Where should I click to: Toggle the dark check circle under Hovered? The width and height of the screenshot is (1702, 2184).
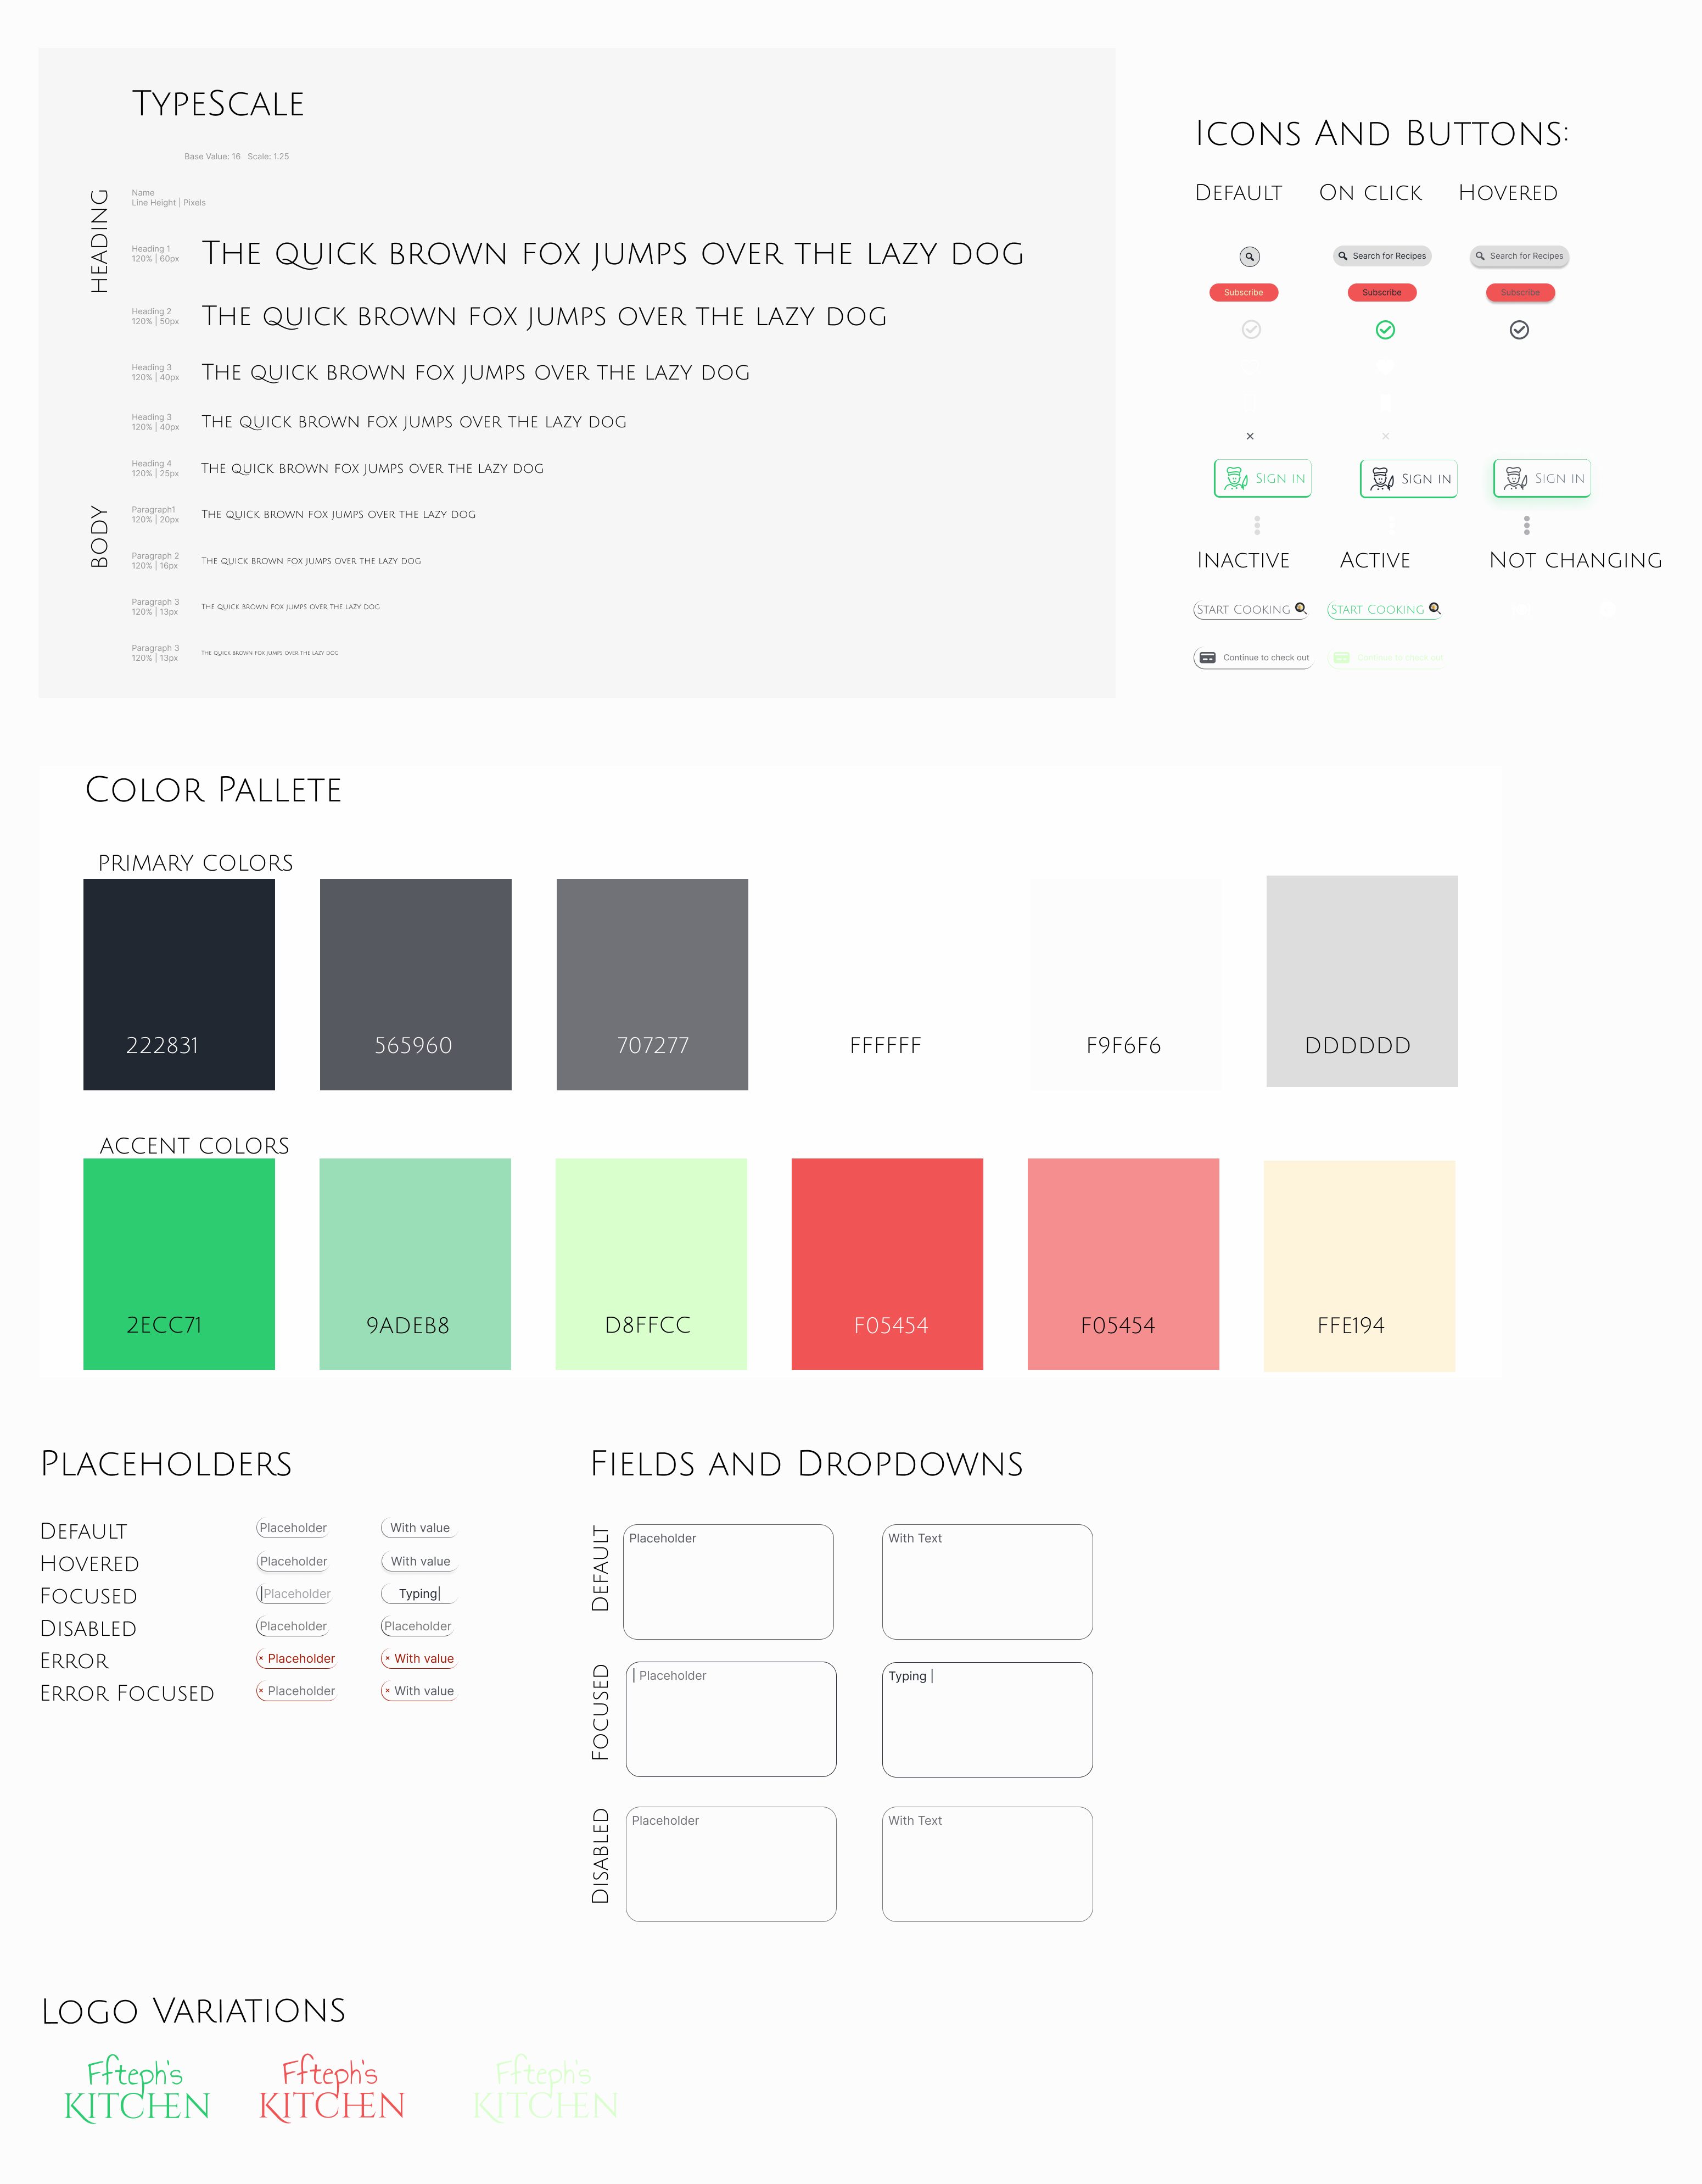click(1519, 330)
